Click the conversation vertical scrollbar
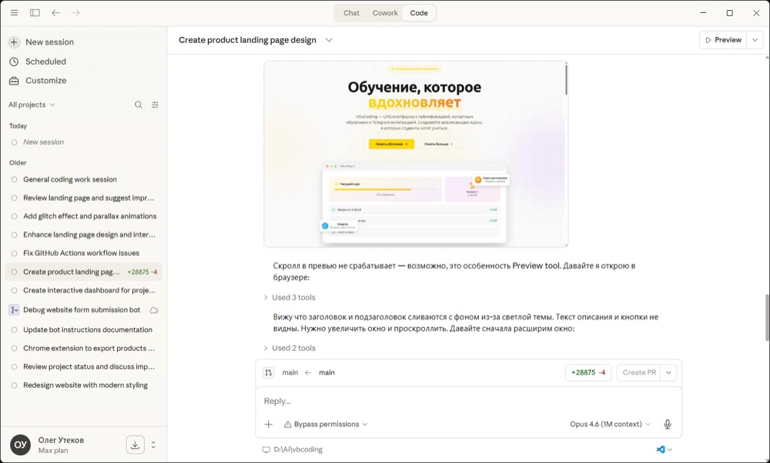Viewport: 770px width, 463px height. [x=767, y=318]
